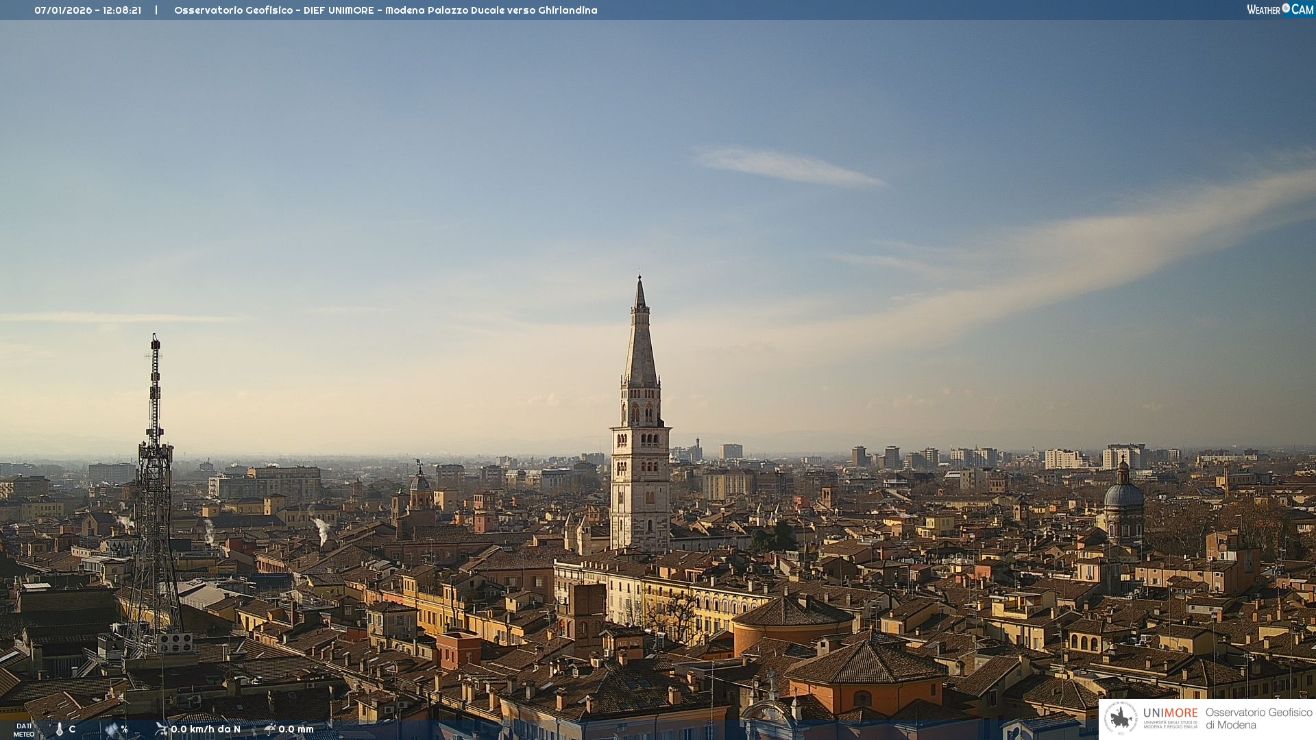
Task: Click the 0.0 km/h da N wind reading
Action: [x=206, y=729]
